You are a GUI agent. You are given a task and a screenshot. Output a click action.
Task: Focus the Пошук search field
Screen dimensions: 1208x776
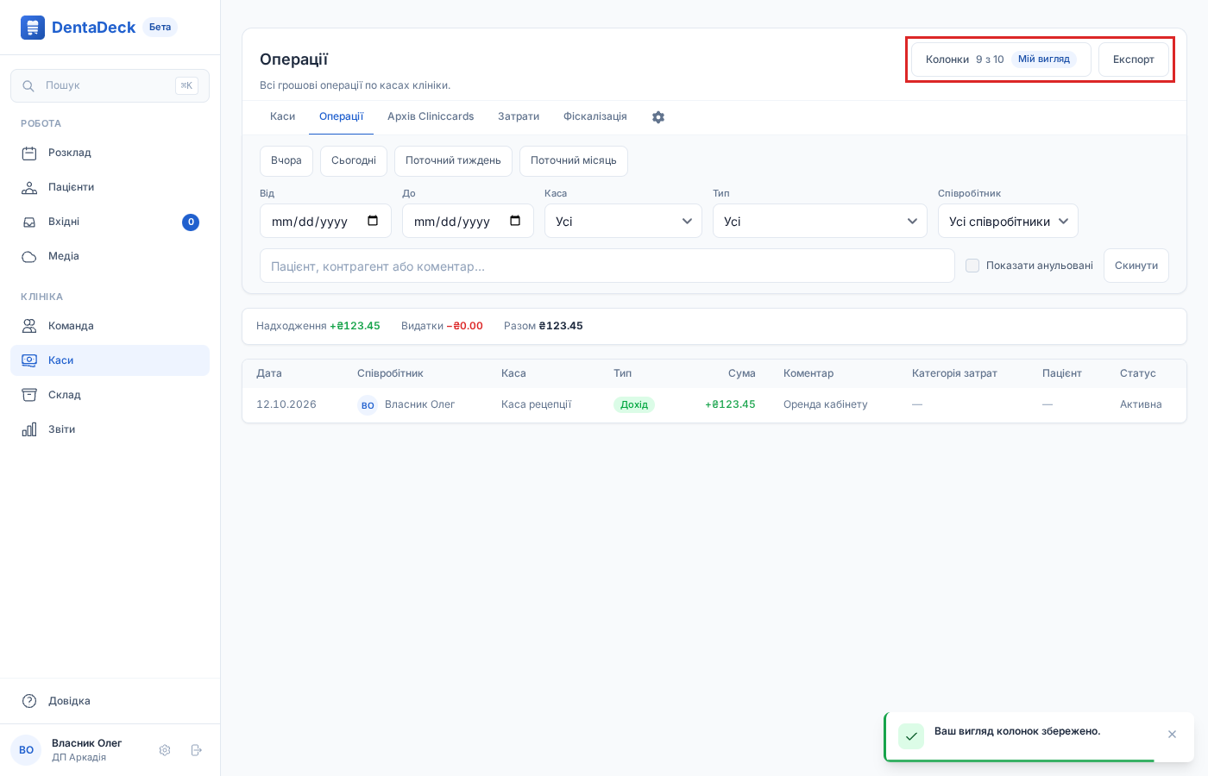point(110,85)
